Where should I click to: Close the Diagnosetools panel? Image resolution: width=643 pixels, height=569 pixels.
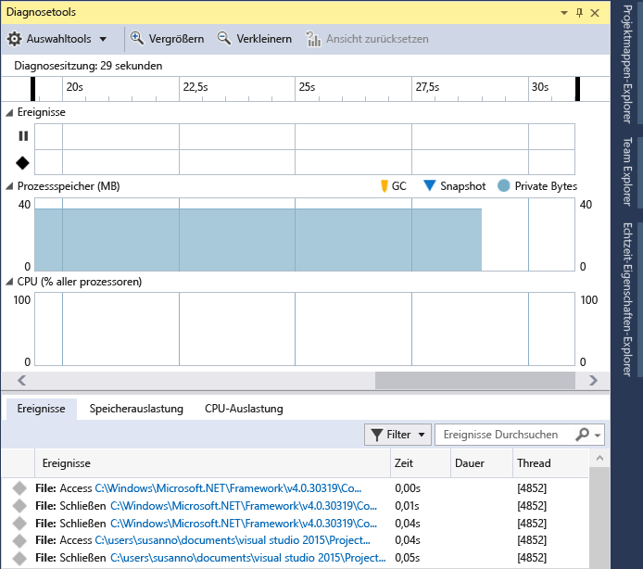tap(595, 13)
